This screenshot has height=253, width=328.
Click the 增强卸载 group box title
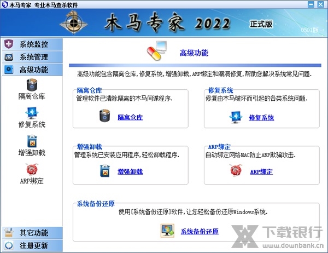(x=89, y=147)
